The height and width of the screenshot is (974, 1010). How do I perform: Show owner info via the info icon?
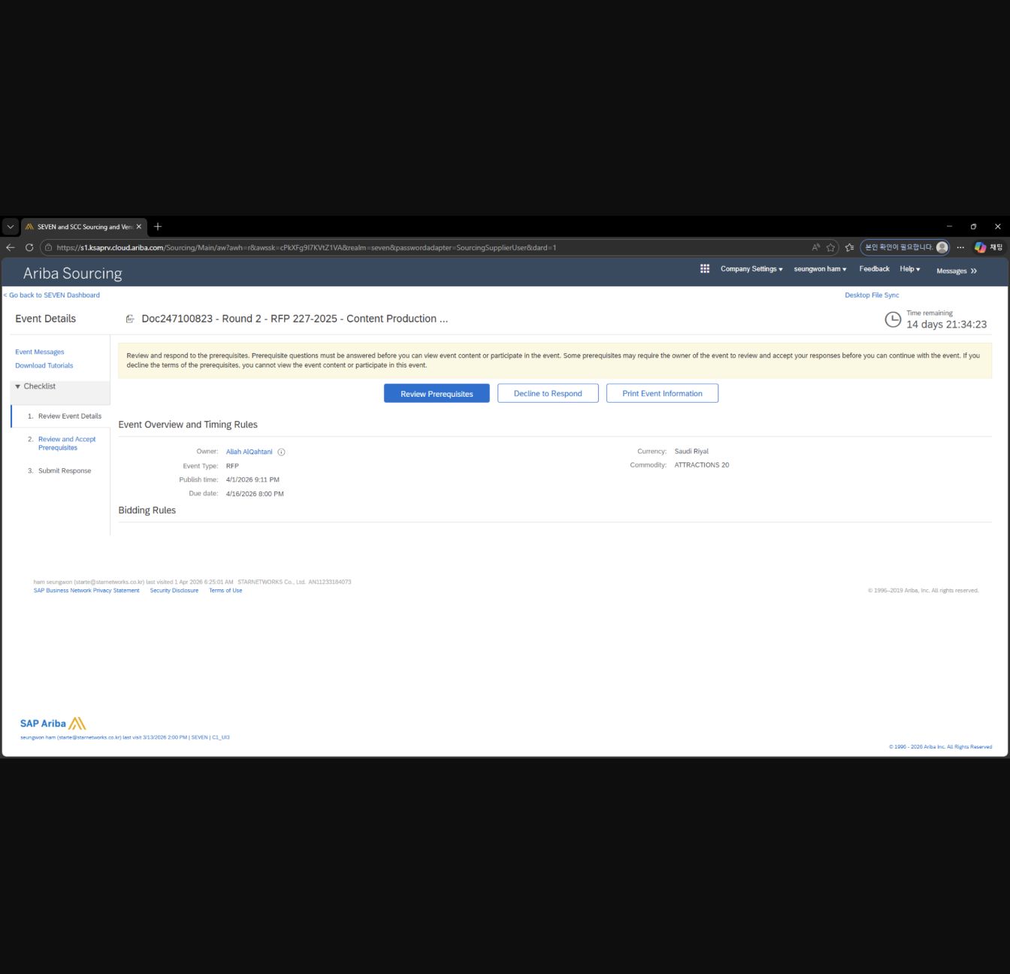point(282,452)
